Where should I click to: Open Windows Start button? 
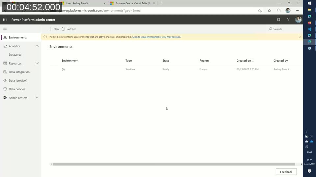tap(309, 3)
